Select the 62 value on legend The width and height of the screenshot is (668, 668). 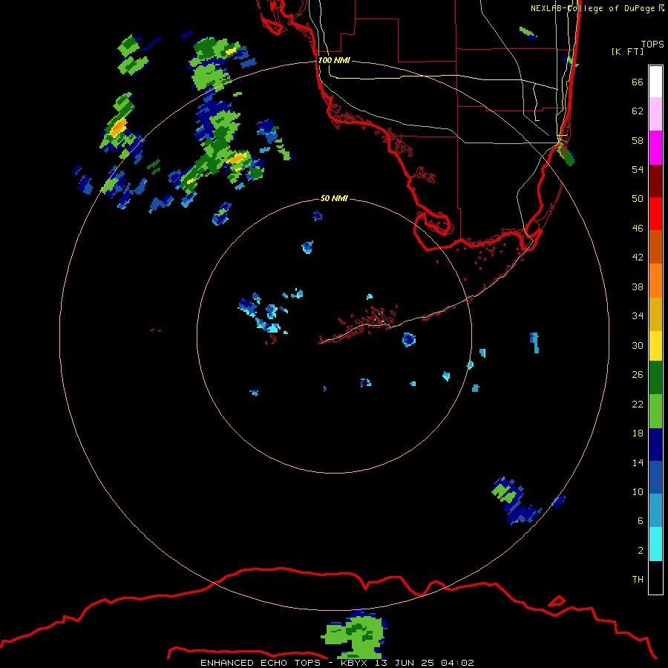pyautogui.click(x=638, y=111)
